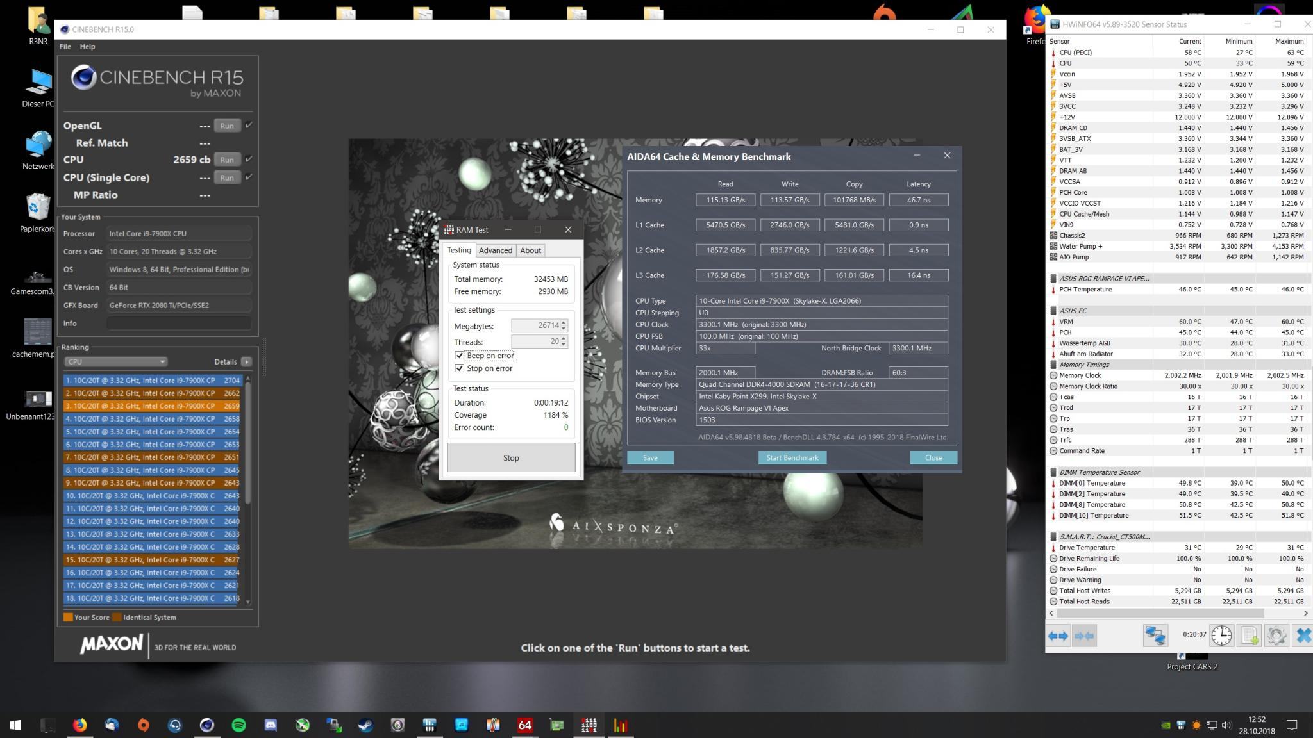
Task: Open the Help menu in Cinebench
Action: point(87,47)
